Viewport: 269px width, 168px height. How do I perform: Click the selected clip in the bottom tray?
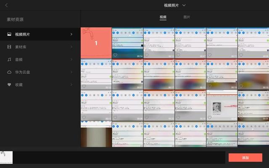6,157
